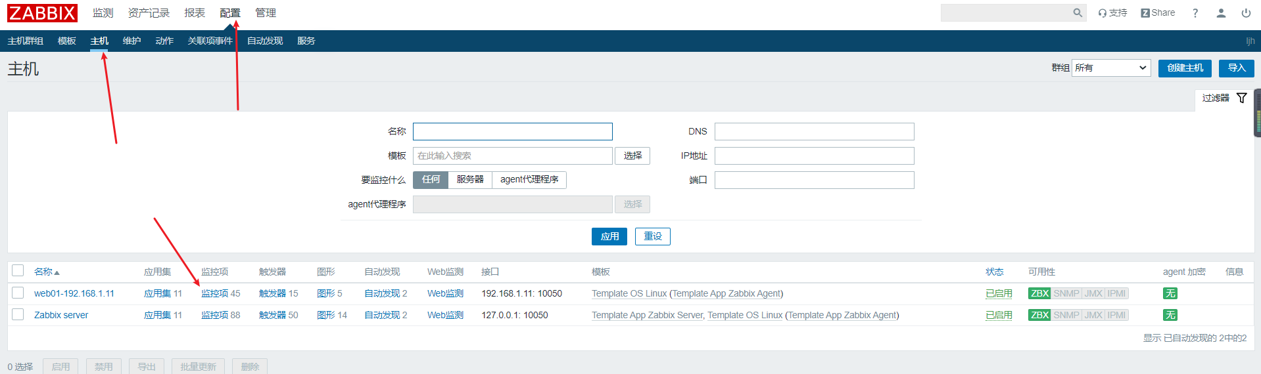The width and height of the screenshot is (1261, 374).
Task: Go to 维护 submenu
Action: (131, 41)
